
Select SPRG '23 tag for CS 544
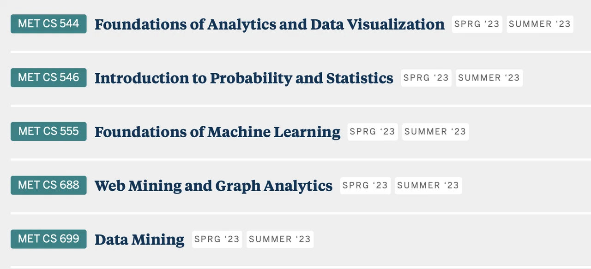coord(477,24)
